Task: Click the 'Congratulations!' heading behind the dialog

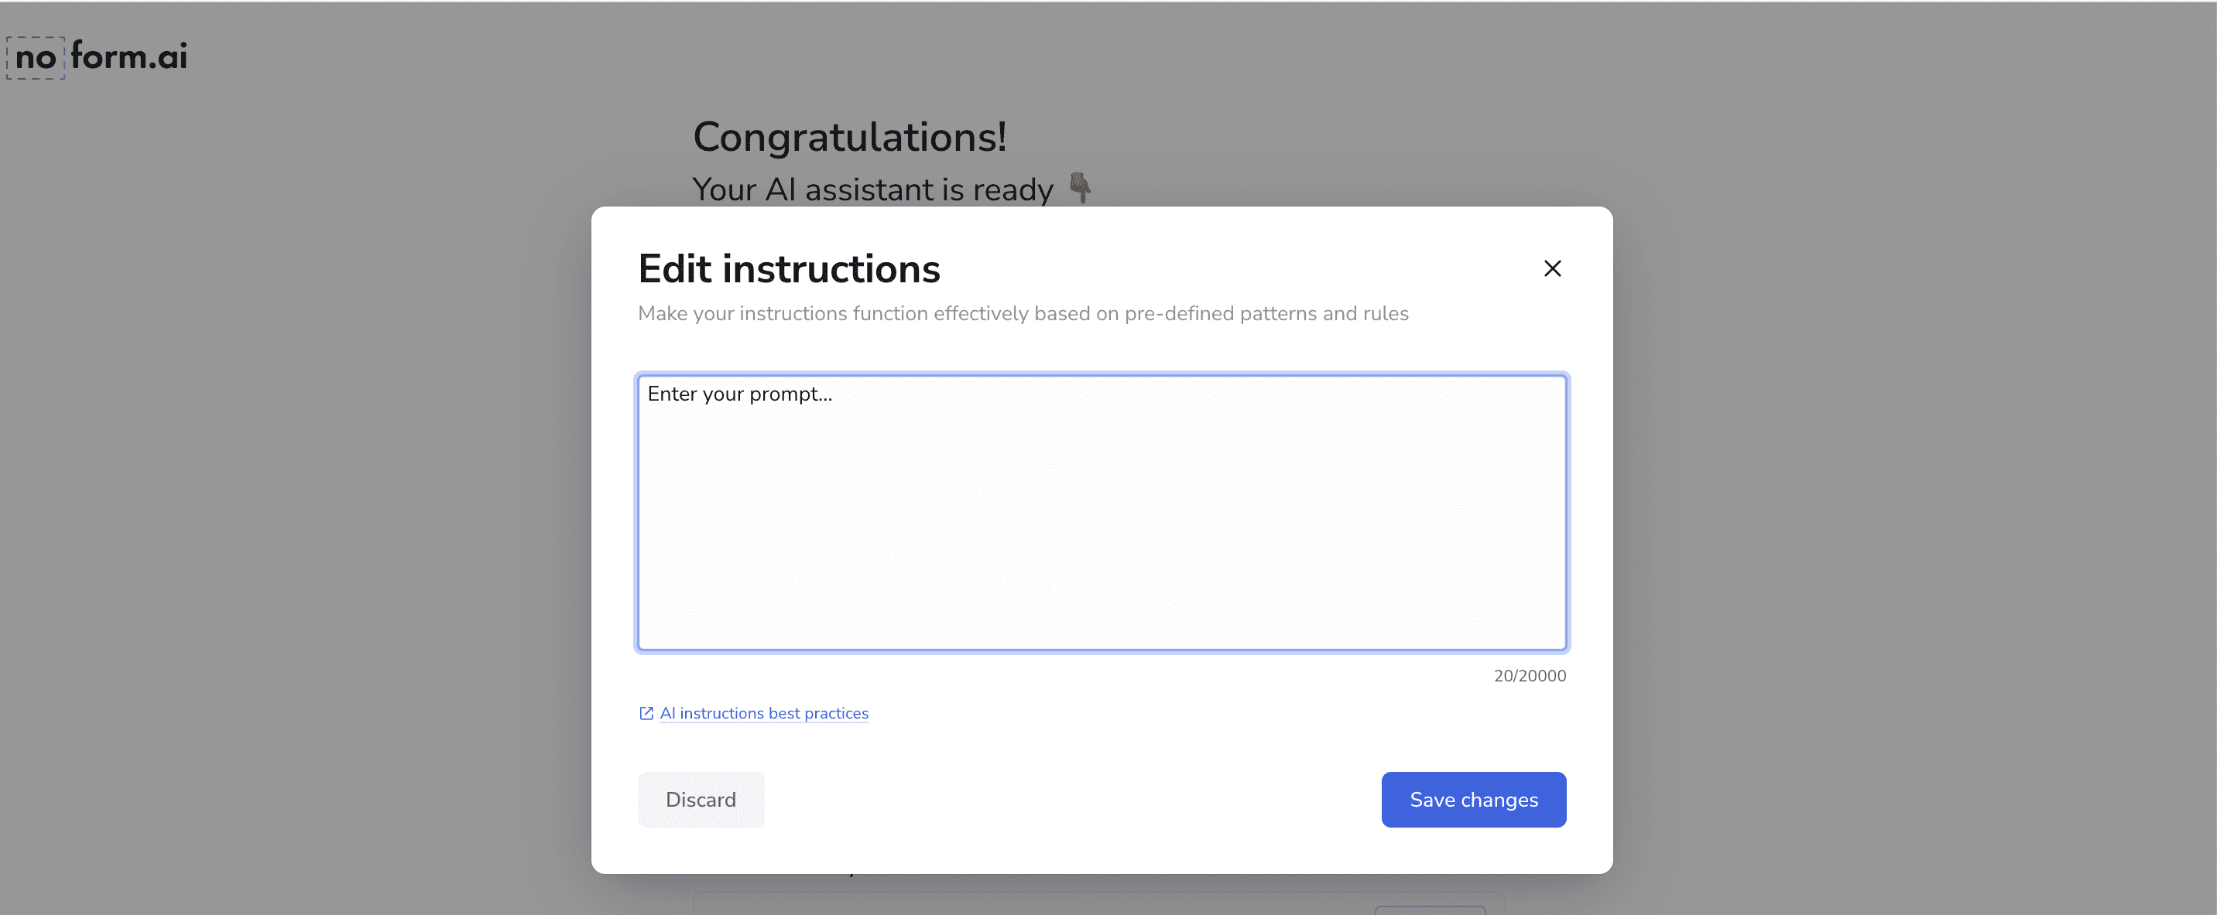Action: pyautogui.click(x=849, y=137)
